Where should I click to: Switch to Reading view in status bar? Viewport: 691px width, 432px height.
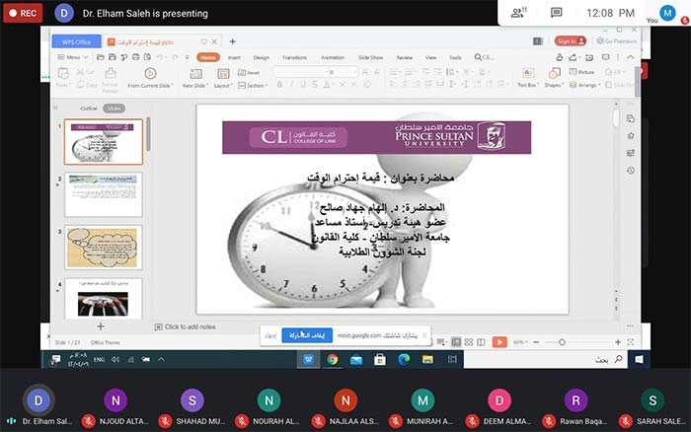pos(481,342)
